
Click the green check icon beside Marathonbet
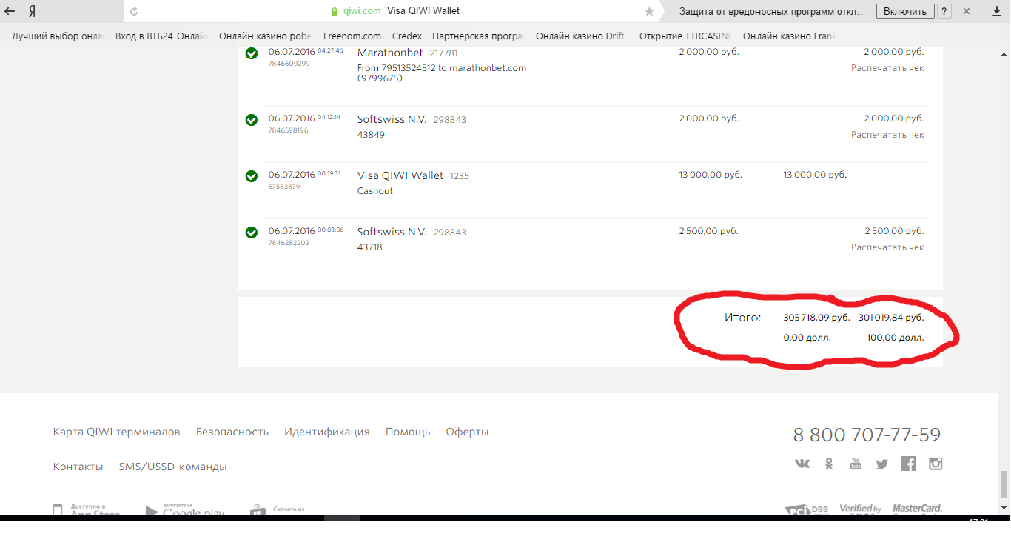coord(252,53)
